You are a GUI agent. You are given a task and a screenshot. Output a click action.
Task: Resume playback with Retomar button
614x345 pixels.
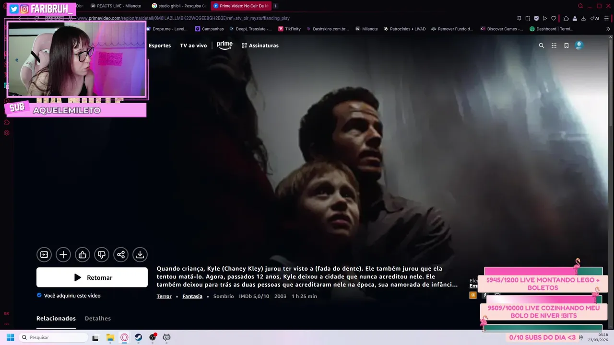tap(92, 277)
